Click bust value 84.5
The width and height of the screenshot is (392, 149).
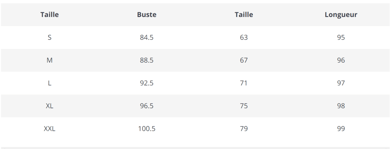(x=147, y=37)
